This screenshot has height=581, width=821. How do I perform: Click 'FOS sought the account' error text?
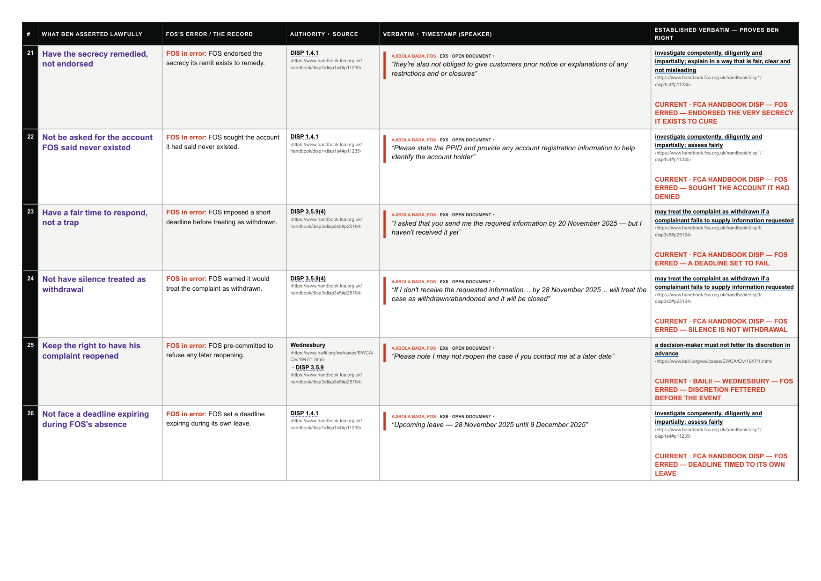pos(223,142)
